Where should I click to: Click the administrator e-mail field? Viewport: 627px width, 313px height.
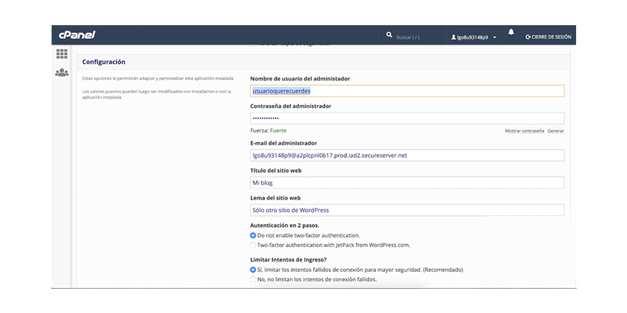(407, 155)
